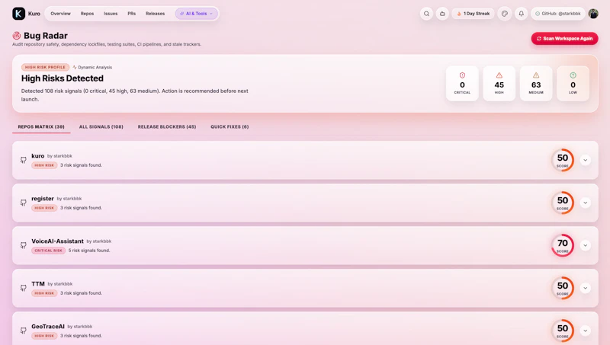This screenshot has height=345, width=610.
Task: Open the AI assistant bot icon
Action: (x=442, y=14)
